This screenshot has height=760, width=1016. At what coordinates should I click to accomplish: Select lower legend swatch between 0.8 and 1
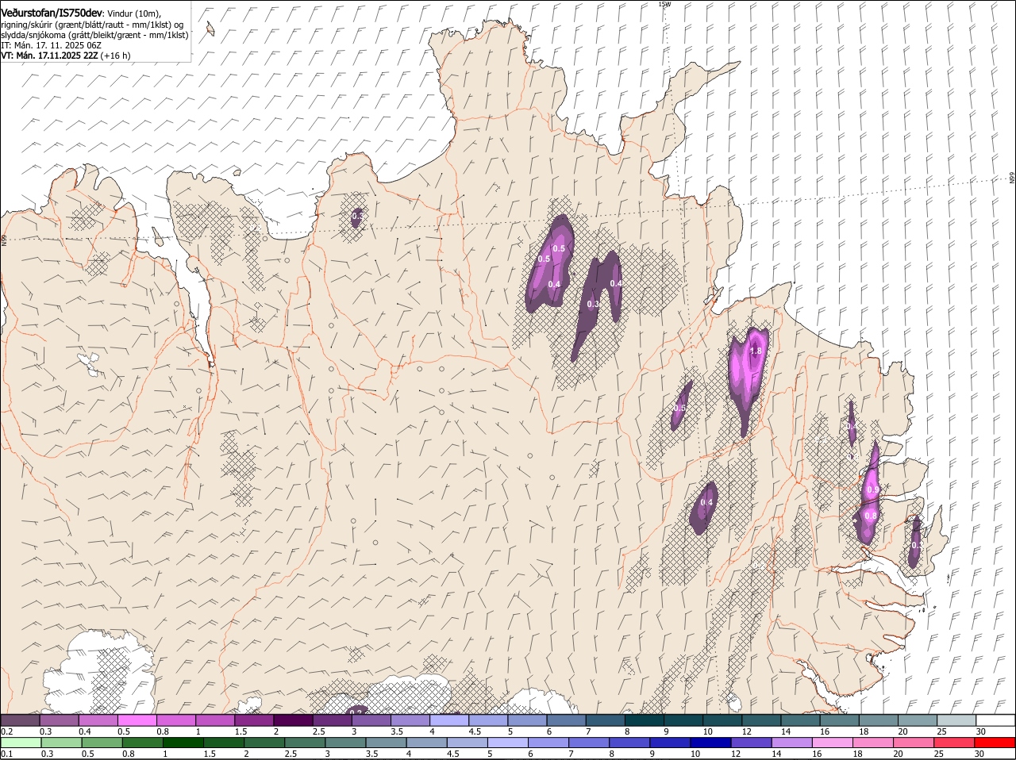142,743
